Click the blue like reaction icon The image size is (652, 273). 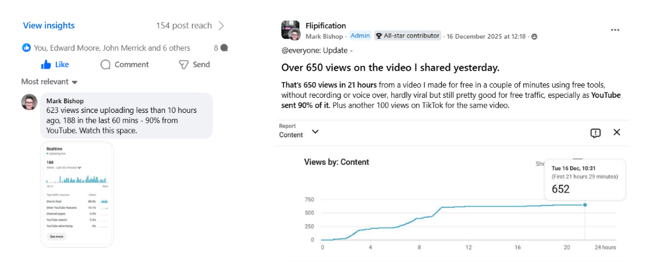click(26, 48)
